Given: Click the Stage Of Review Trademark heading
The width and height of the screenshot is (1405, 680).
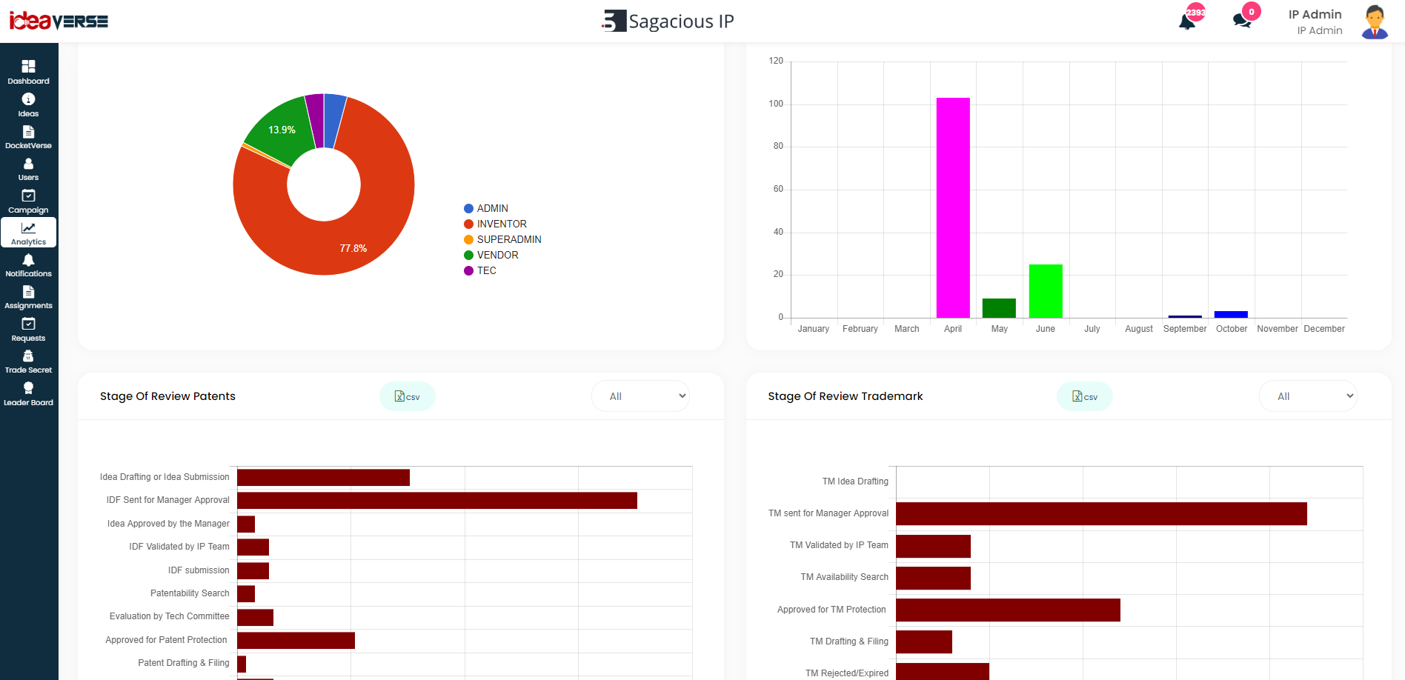Looking at the screenshot, I should coord(846,396).
